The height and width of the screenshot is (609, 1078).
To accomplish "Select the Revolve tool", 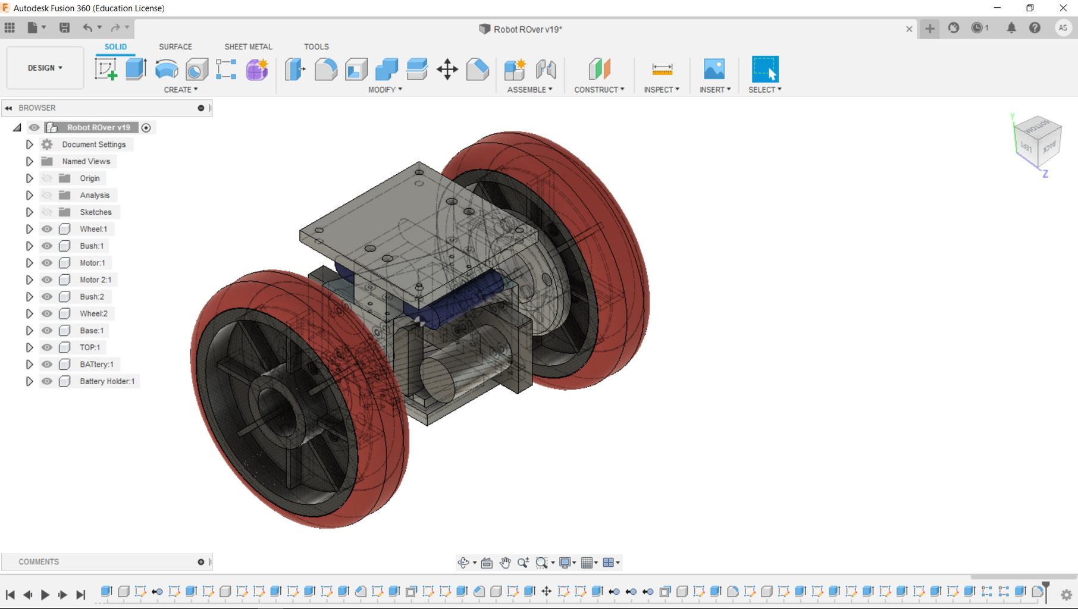I will (167, 70).
